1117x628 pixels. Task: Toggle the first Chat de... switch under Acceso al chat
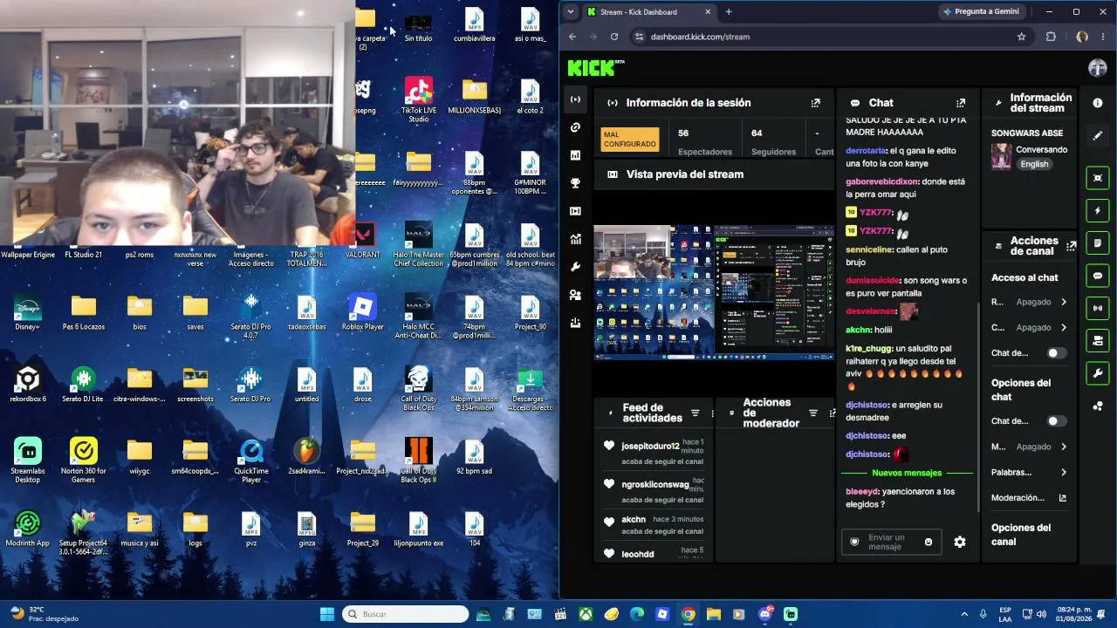[1057, 353]
